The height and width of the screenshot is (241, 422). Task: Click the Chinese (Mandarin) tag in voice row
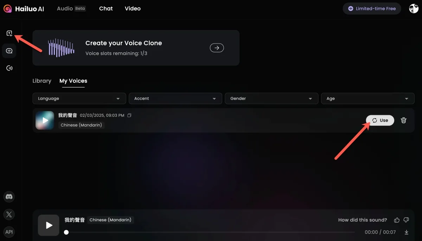coord(81,125)
